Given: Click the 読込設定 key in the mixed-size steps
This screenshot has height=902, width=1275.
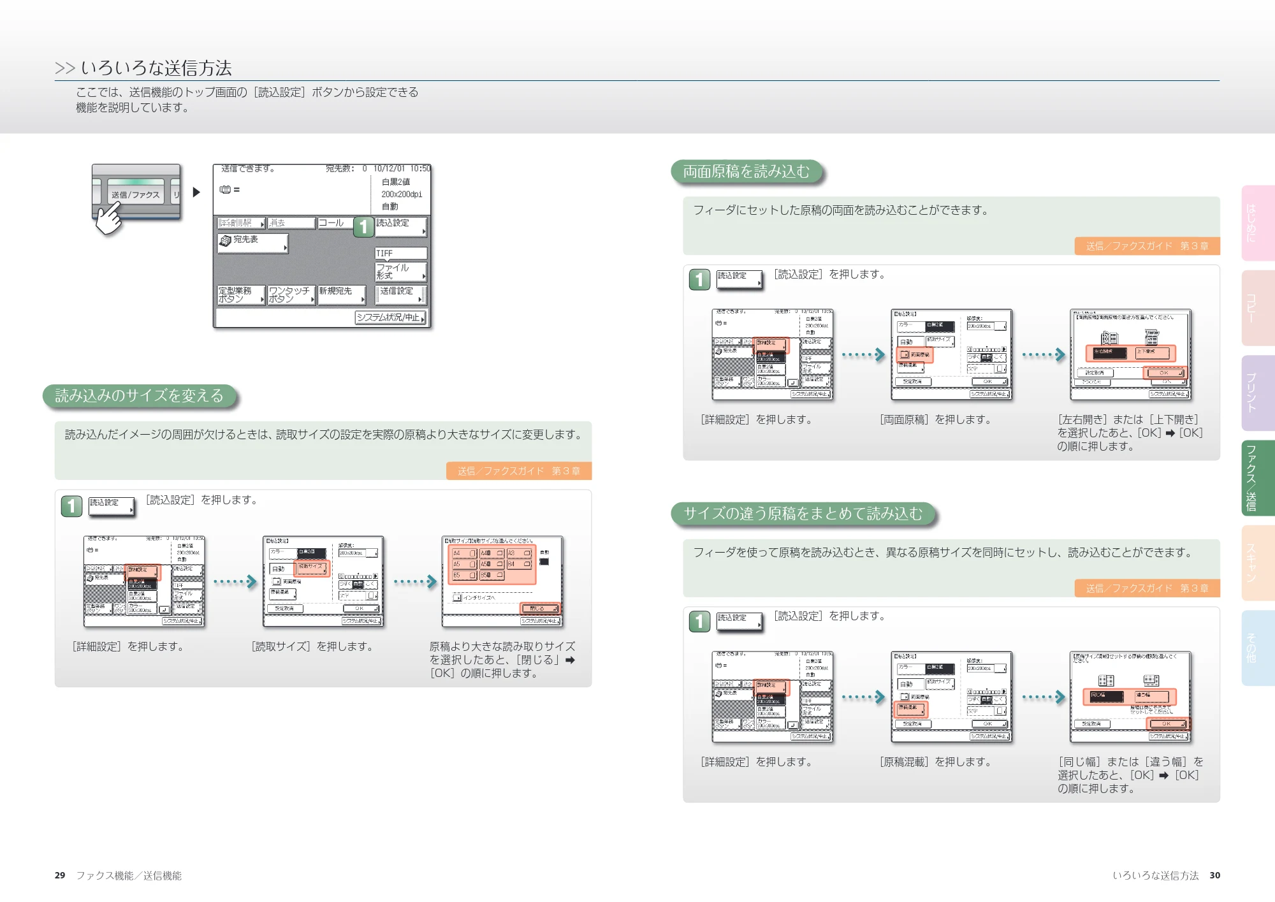Looking at the screenshot, I should pos(739,622).
